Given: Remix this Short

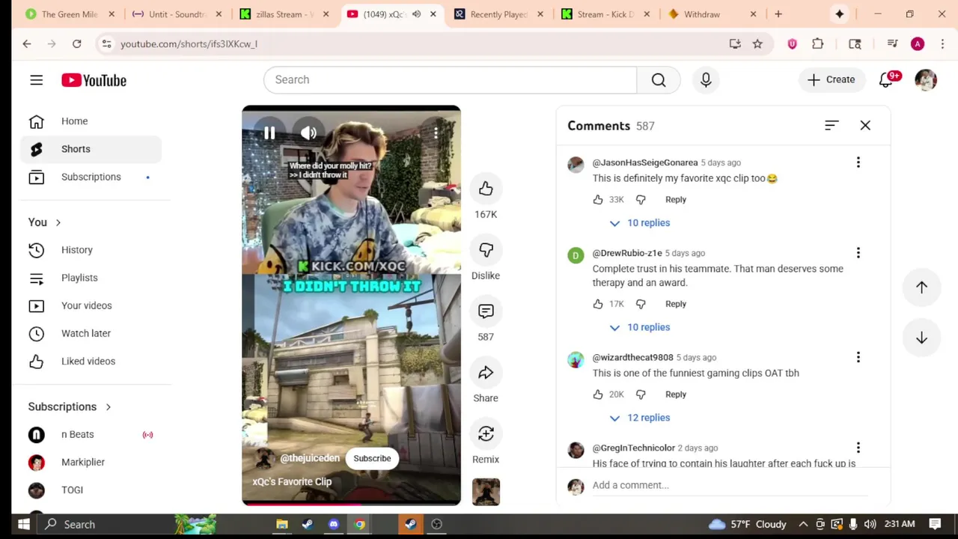Looking at the screenshot, I should [486, 434].
